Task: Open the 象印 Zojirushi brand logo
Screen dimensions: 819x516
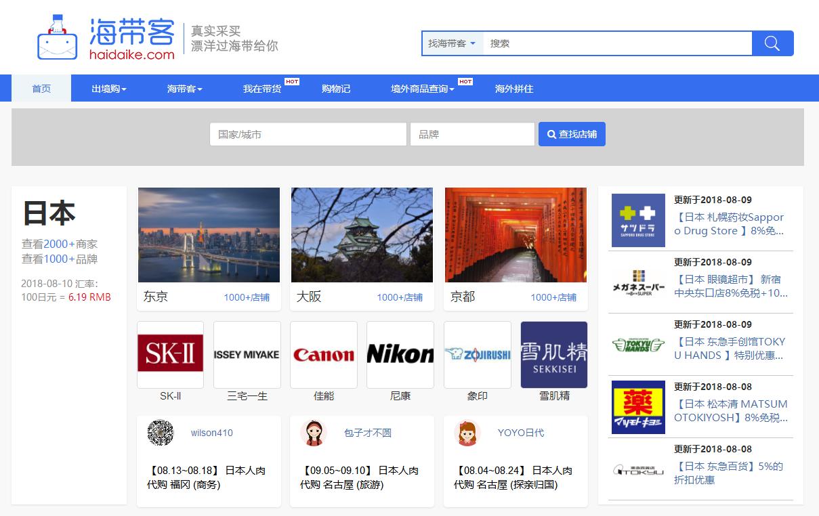Action: (477, 354)
